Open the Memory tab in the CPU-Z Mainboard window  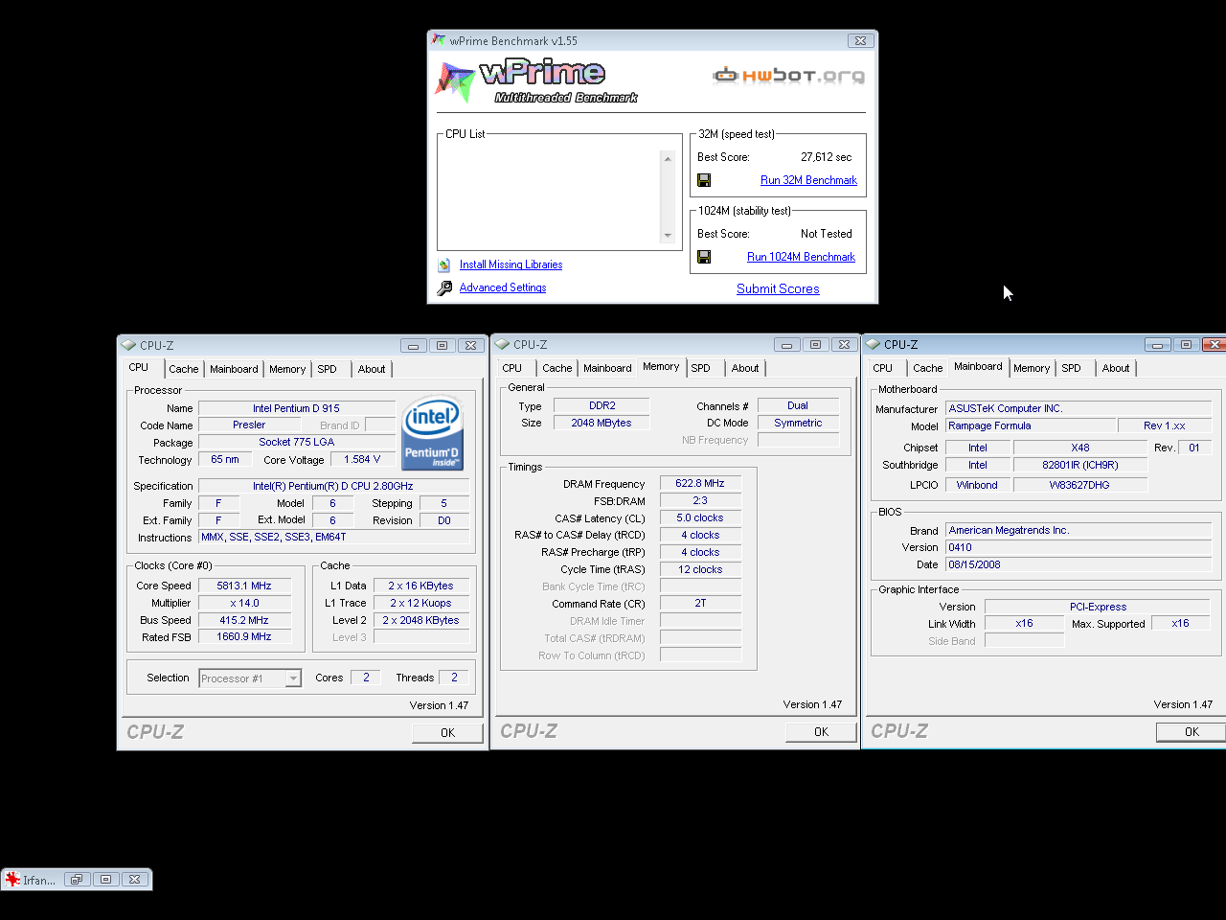(x=1032, y=368)
